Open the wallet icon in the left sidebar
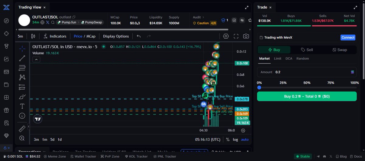Image resolution: width=365 pixels, height=161 pixels. pyautogui.click(x=6, y=84)
